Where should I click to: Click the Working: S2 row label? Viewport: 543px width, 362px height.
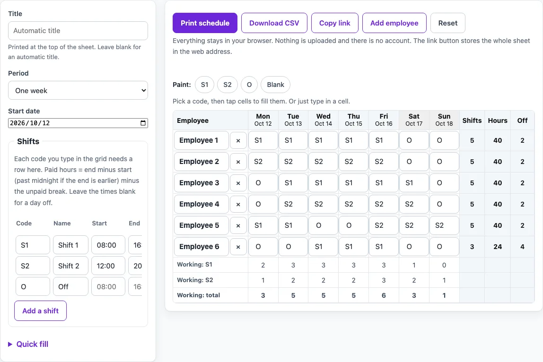pyautogui.click(x=195, y=280)
